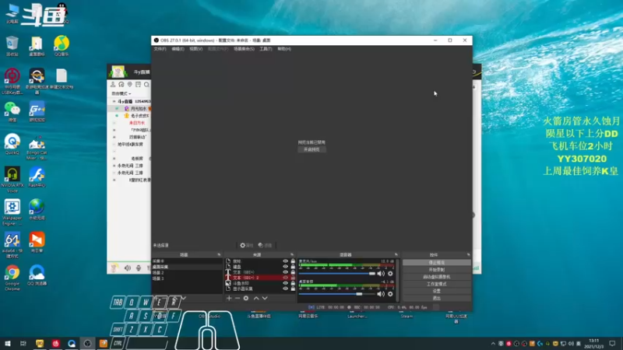
Task: Open Wallpaper Engine desktop icon
Action: [x=12, y=212]
